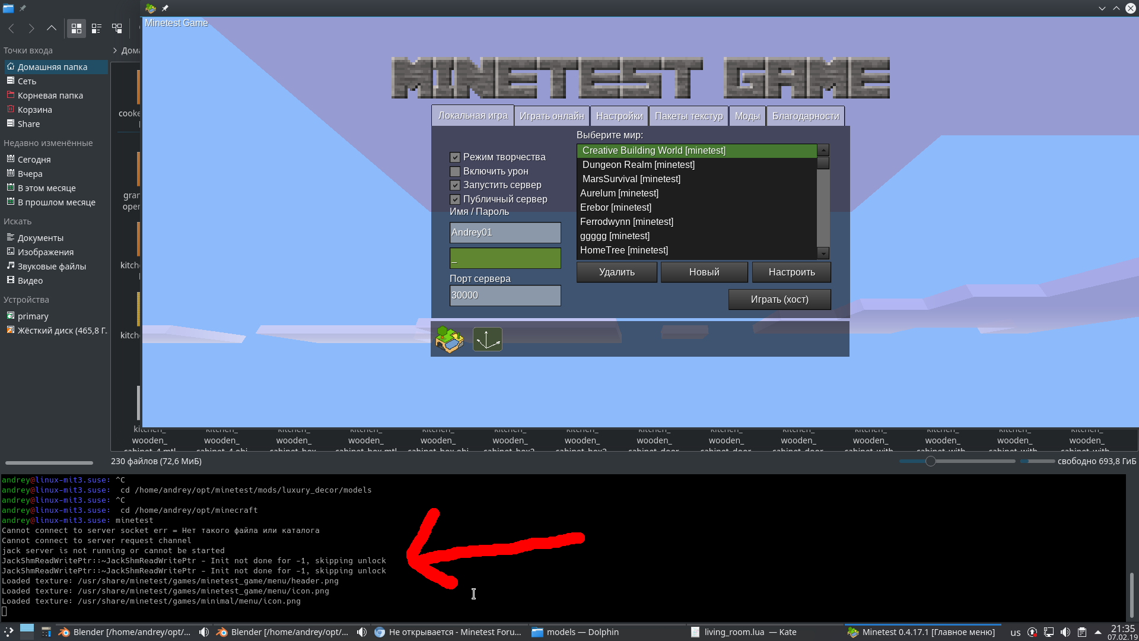The width and height of the screenshot is (1139, 641).
Task: Switch Dolphin to compact view mode
Action: pyautogui.click(x=97, y=28)
